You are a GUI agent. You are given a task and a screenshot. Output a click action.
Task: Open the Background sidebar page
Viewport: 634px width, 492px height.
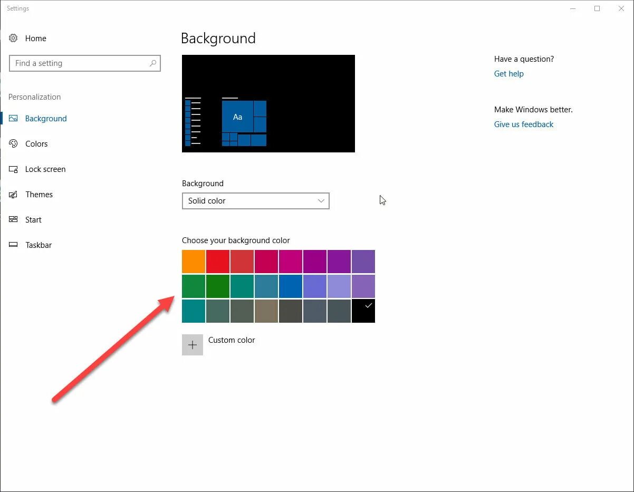[46, 119]
